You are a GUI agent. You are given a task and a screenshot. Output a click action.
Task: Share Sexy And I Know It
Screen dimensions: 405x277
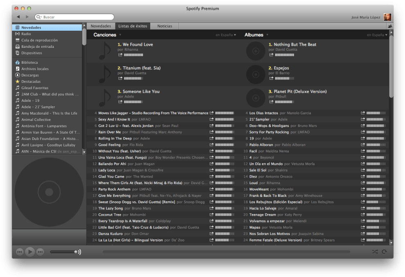pos(212,119)
